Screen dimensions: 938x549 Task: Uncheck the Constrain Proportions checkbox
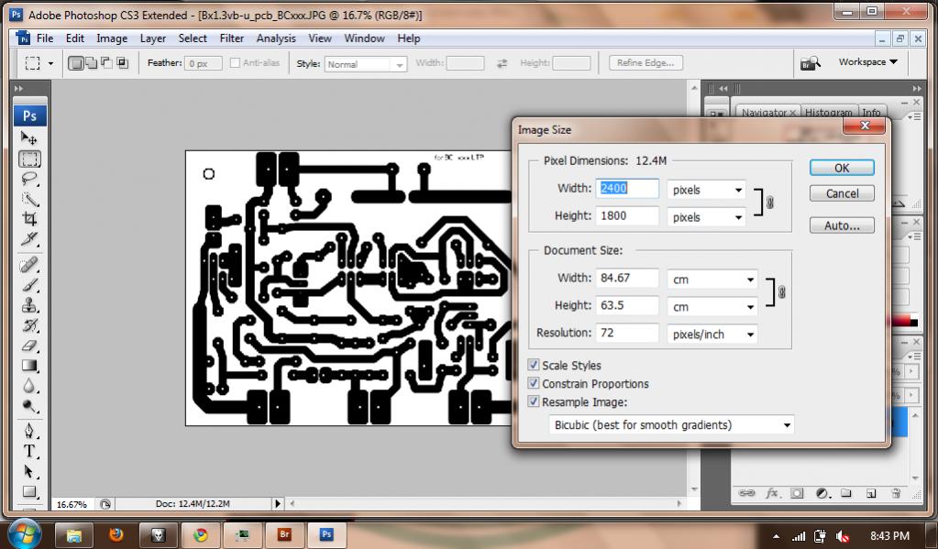pyautogui.click(x=533, y=383)
